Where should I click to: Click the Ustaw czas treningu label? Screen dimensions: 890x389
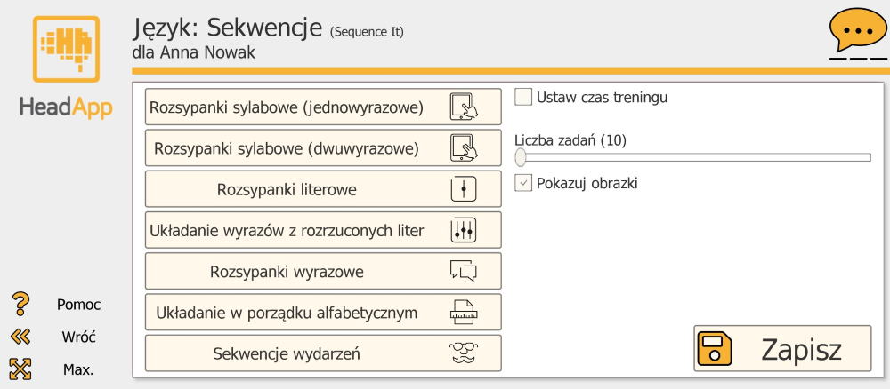click(602, 98)
